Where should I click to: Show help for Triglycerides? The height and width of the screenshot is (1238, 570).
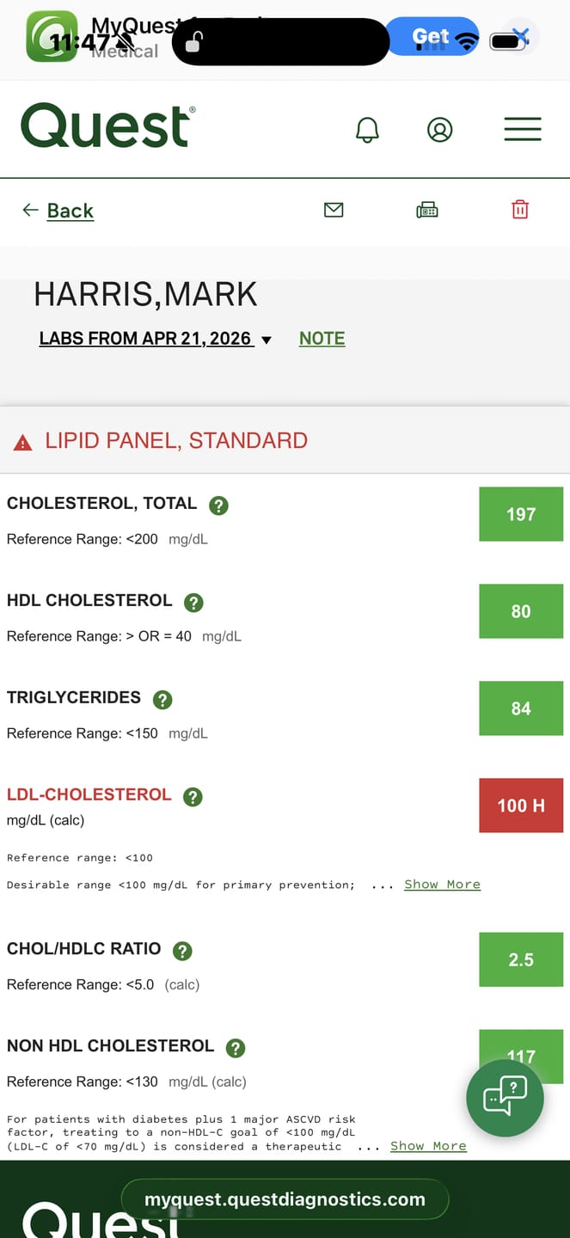click(162, 700)
